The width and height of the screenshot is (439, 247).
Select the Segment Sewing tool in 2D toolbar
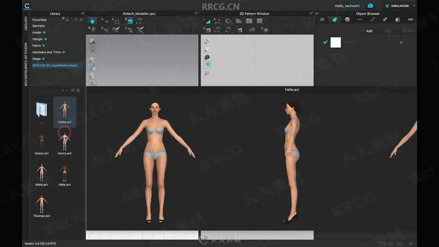click(217, 30)
